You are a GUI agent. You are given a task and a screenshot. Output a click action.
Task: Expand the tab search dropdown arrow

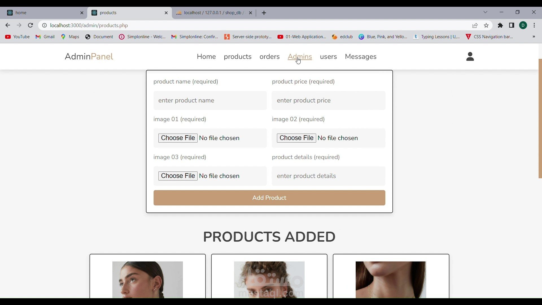pos(486,12)
